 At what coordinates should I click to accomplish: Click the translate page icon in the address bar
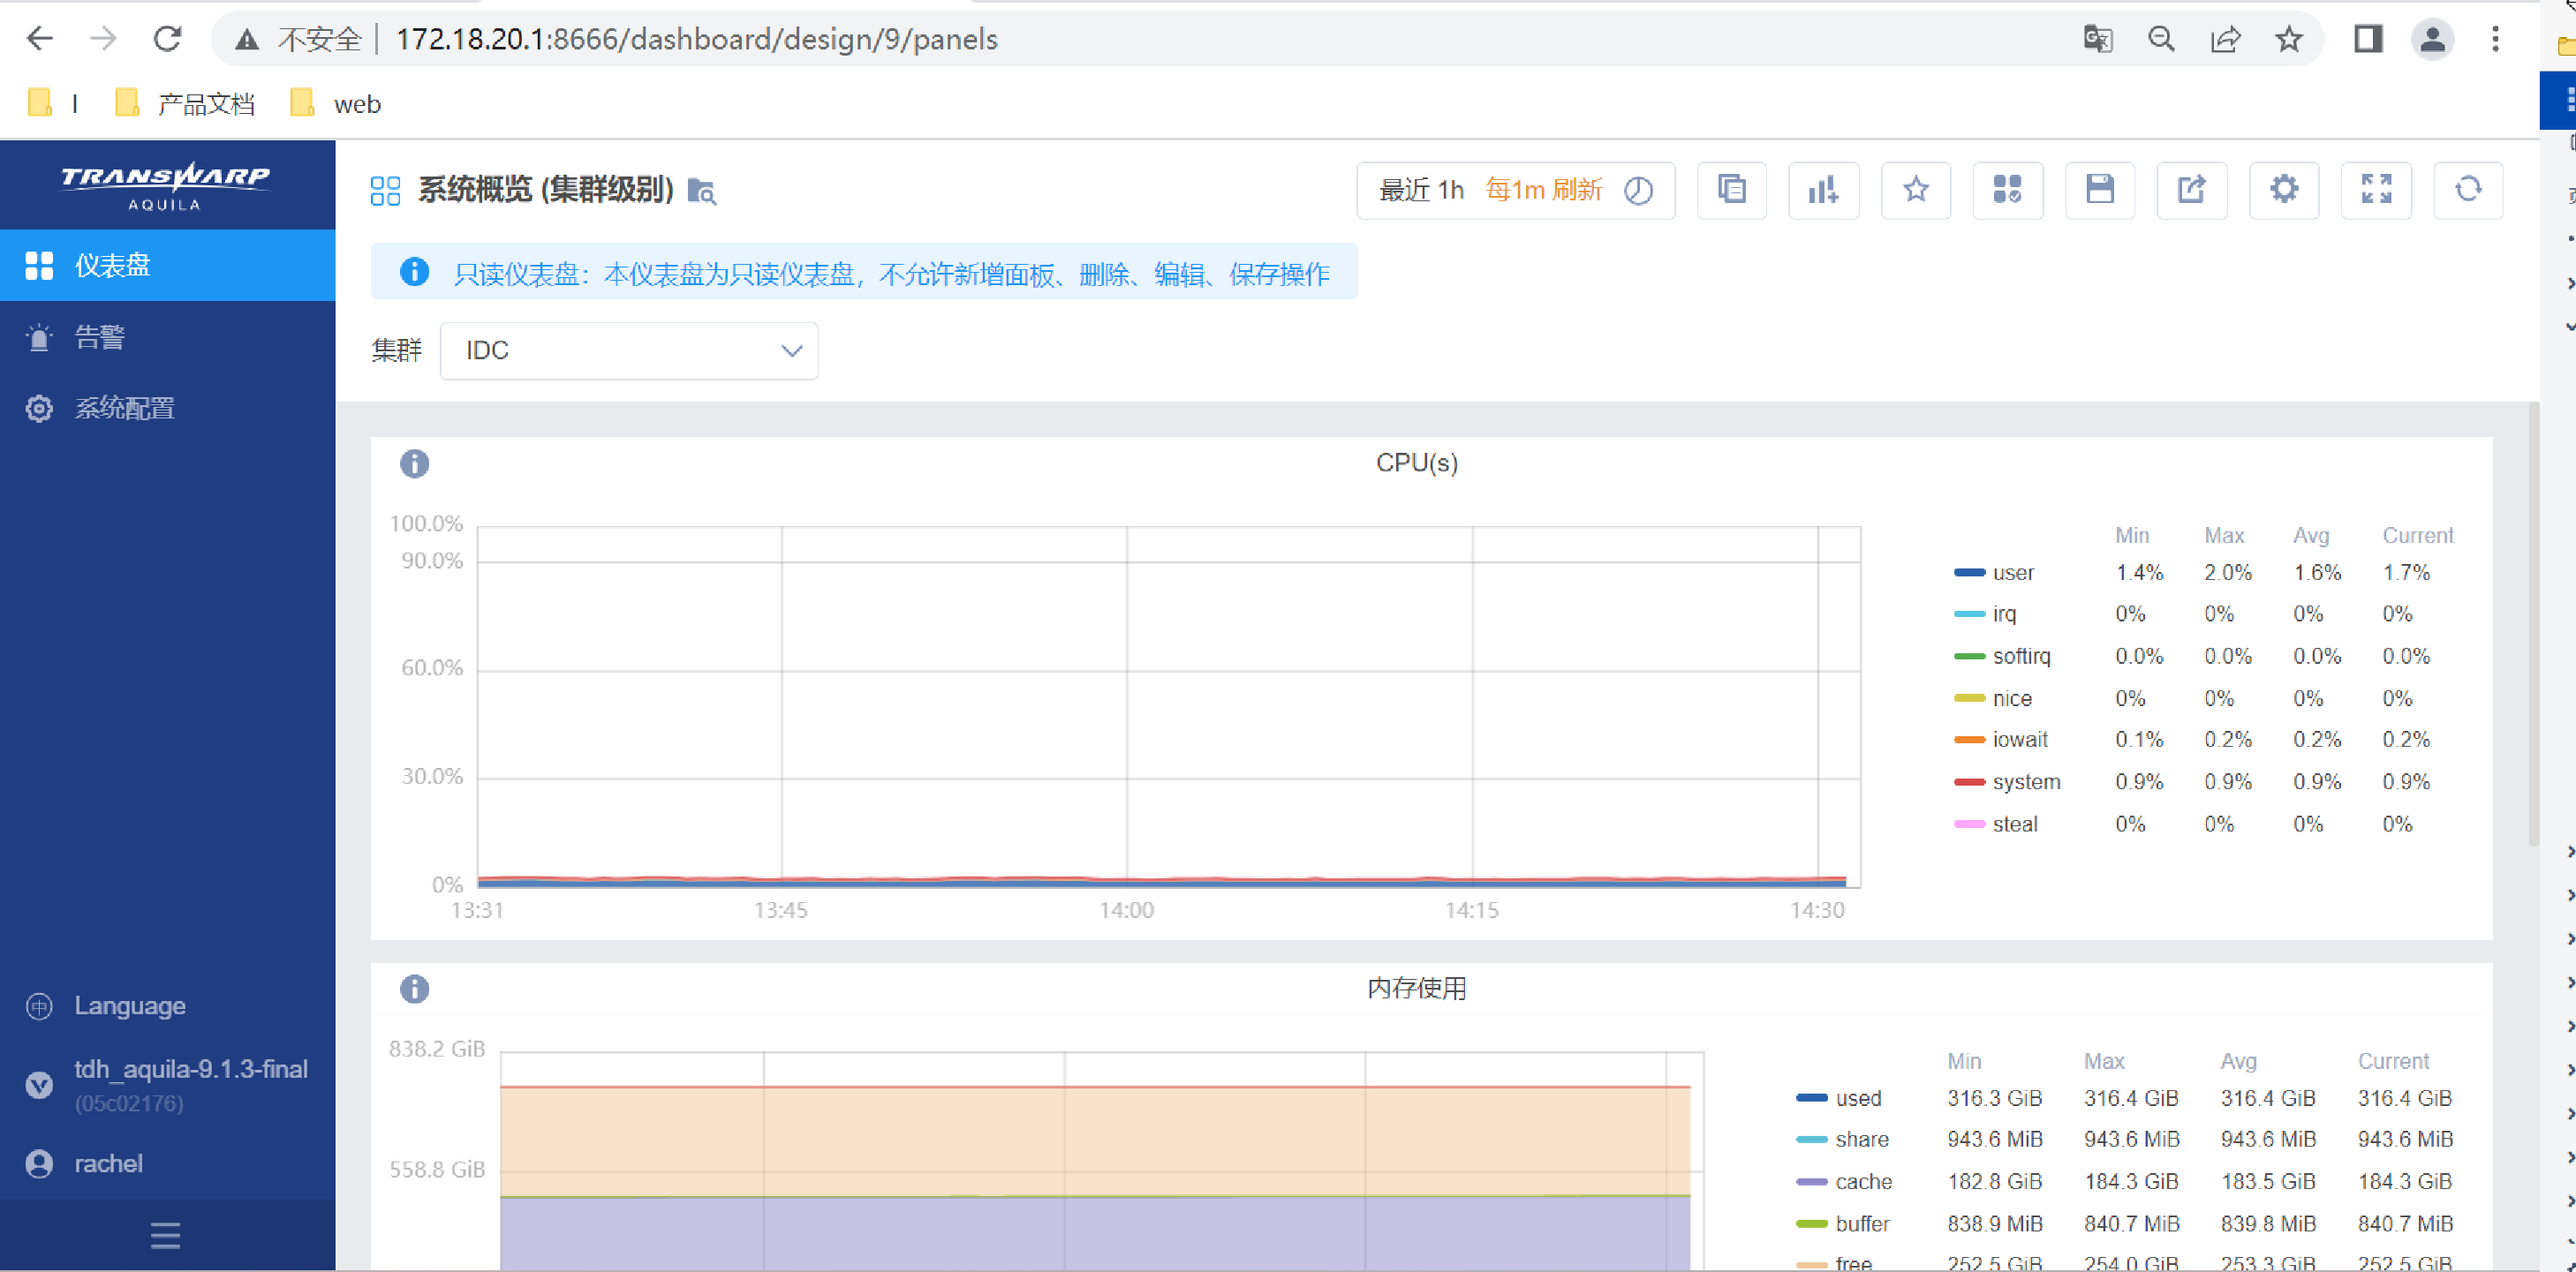click(x=2098, y=39)
